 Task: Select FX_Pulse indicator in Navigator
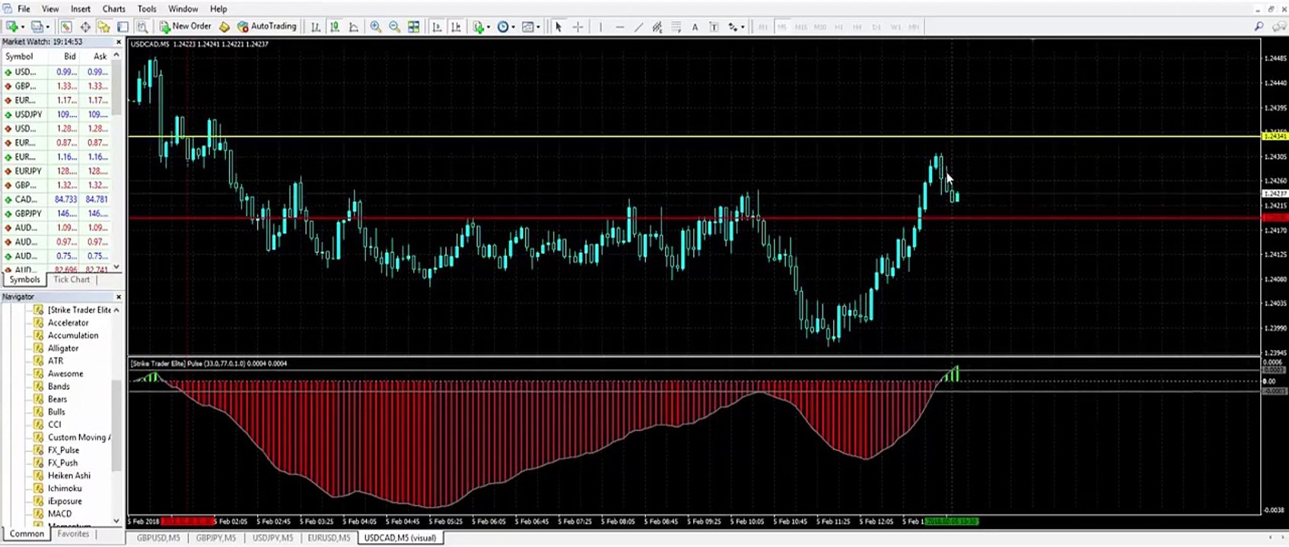[63, 451]
